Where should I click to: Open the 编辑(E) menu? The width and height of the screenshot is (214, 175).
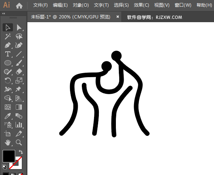point(60,5)
